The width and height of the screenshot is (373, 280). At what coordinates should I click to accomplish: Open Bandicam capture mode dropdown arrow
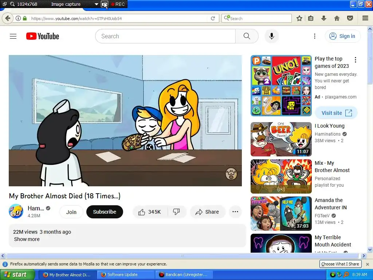(x=96, y=4)
